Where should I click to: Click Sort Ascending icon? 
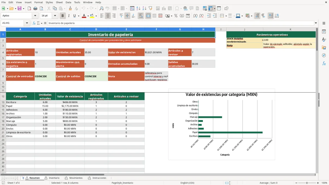(x=138, y=8)
